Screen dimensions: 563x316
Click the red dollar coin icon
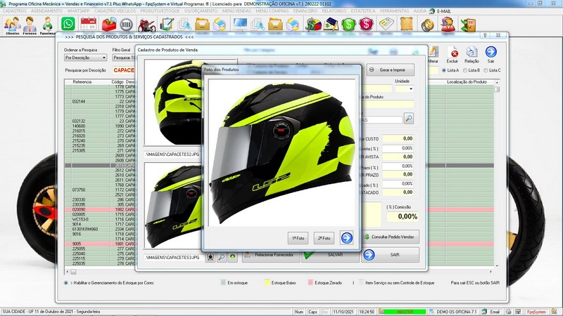pos(366,25)
